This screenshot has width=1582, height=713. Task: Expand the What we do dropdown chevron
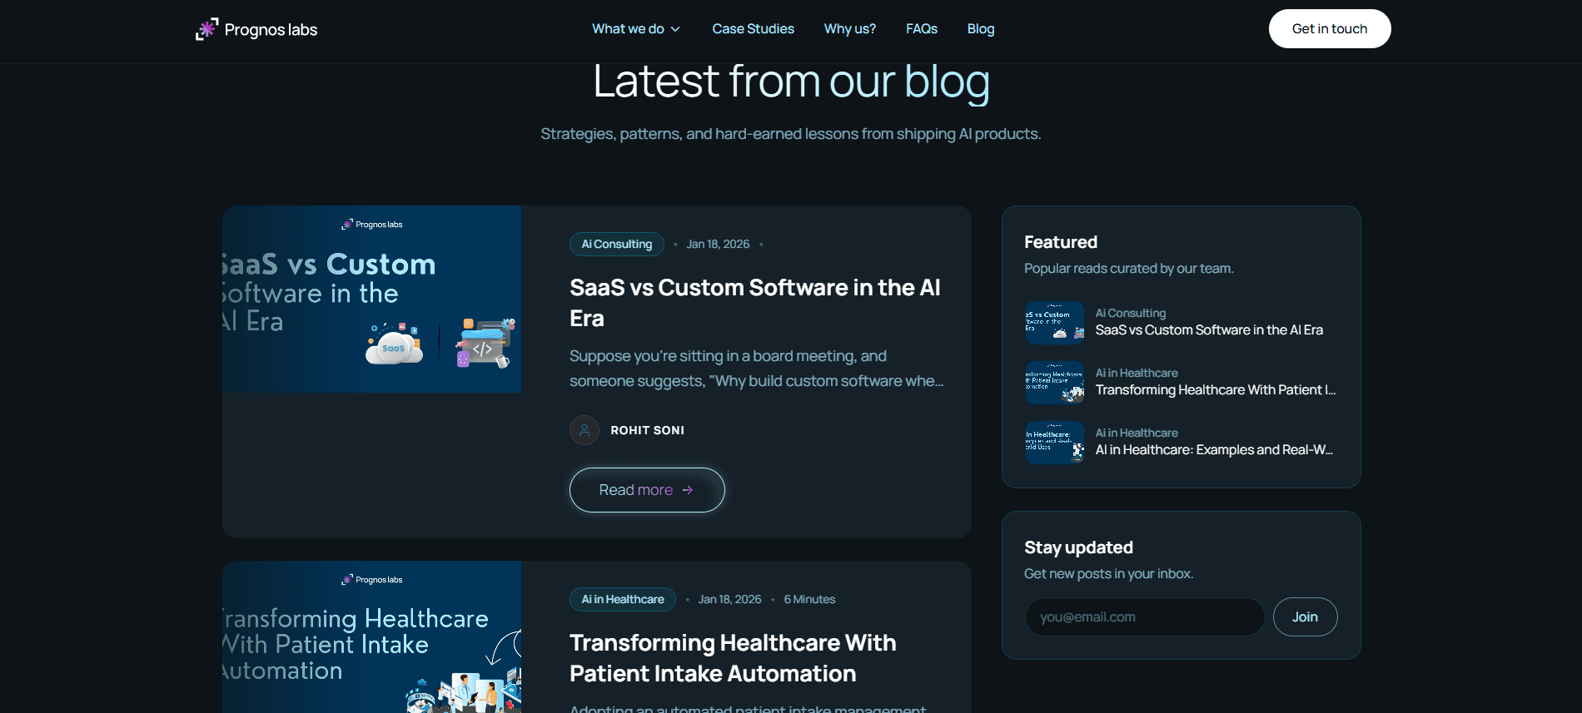(675, 29)
